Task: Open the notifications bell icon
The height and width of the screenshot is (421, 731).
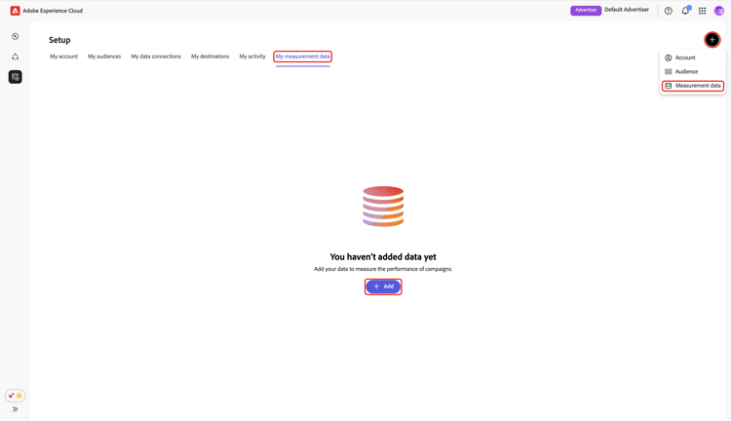Action: [x=685, y=11]
